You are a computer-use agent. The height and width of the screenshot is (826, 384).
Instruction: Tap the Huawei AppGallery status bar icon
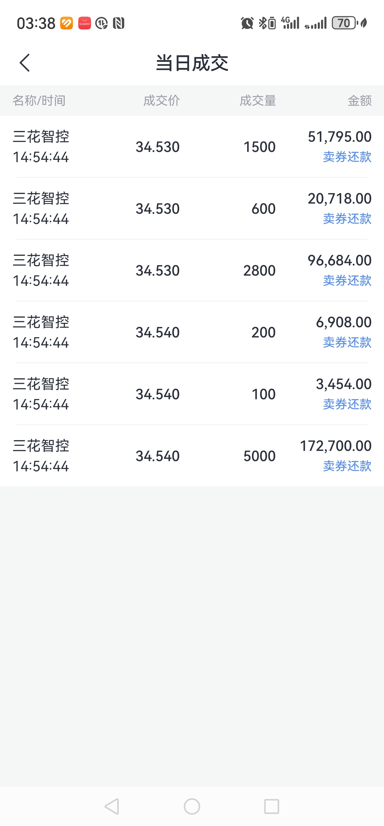[85, 23]
